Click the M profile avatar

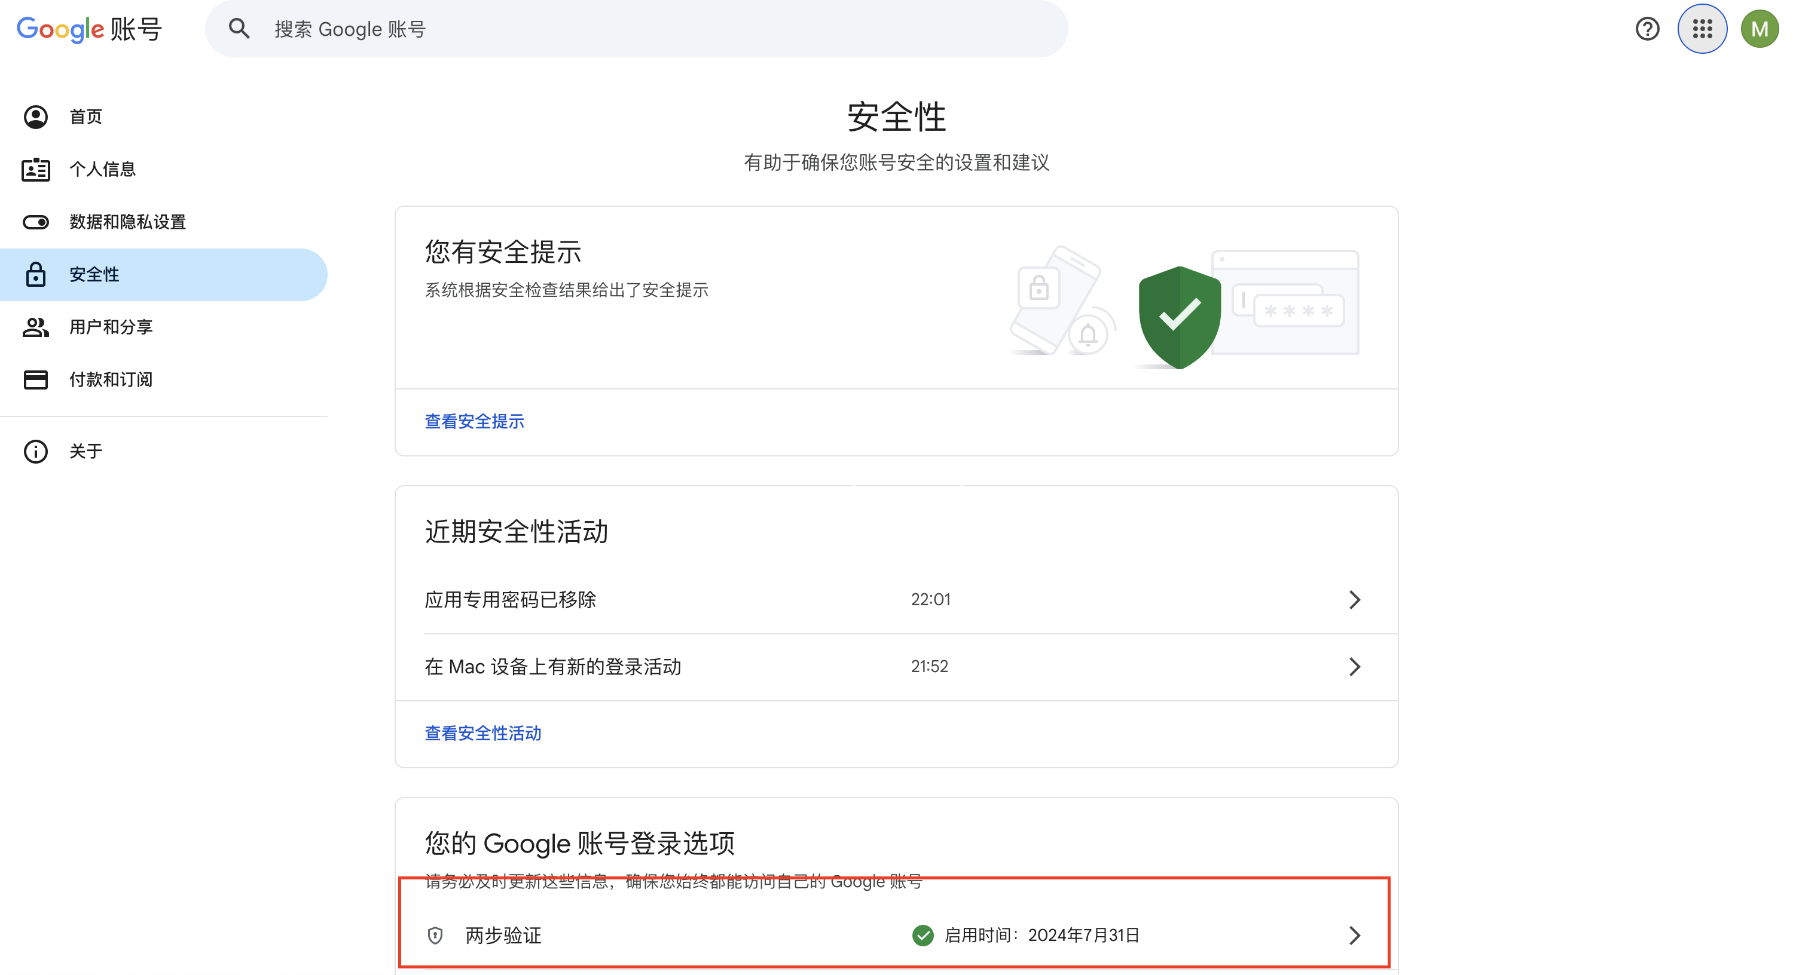tap(1759, 29)
